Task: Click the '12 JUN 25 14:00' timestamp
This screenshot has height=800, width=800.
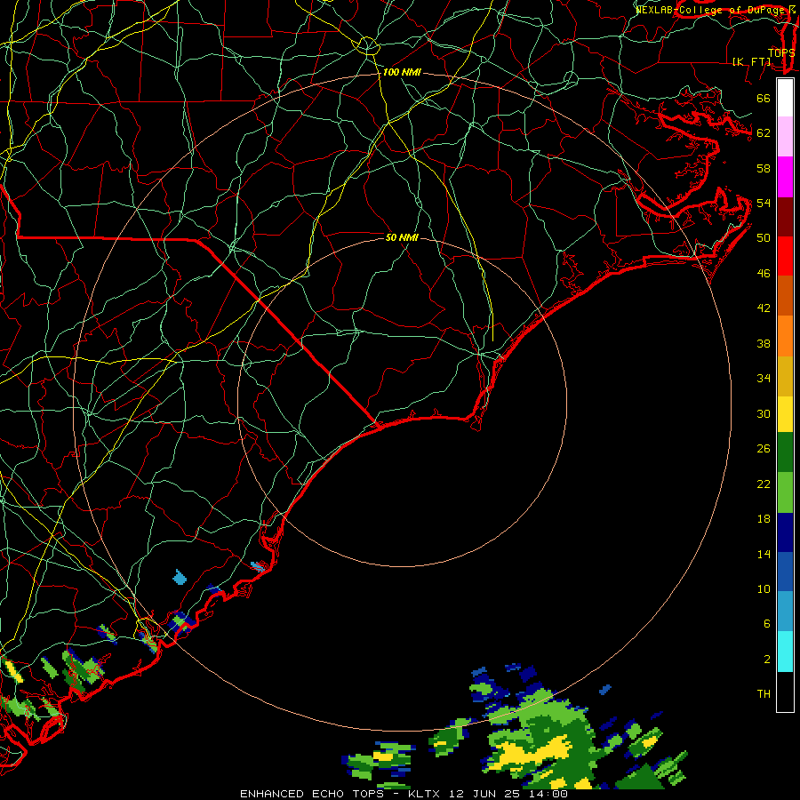Action: 508,794
